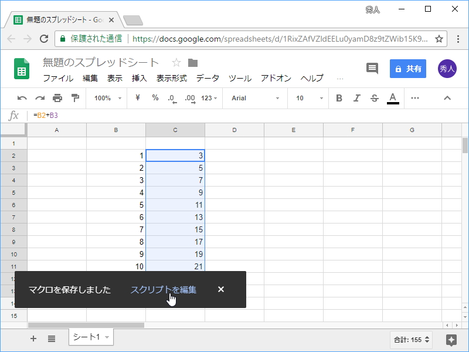The height and width of the screenshot is (352, 469).
Task: Open the all sheets list icon
Action: click(52, 339)
